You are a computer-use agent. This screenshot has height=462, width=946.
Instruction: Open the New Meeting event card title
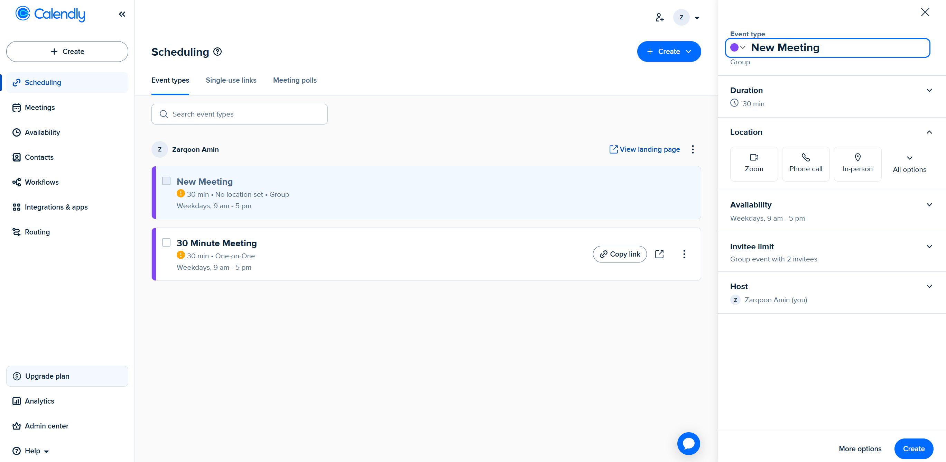(x=205, y=182)
